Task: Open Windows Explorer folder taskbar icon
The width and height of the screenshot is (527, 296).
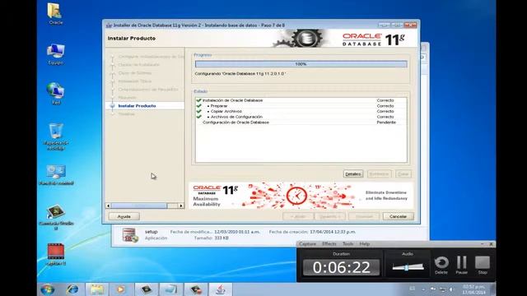Action: click(97, 289)
